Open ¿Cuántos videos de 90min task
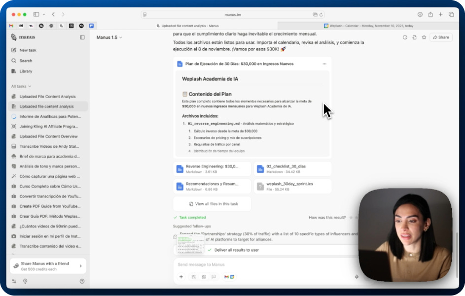This screenshot has height=296, width=465. (48, 227)
